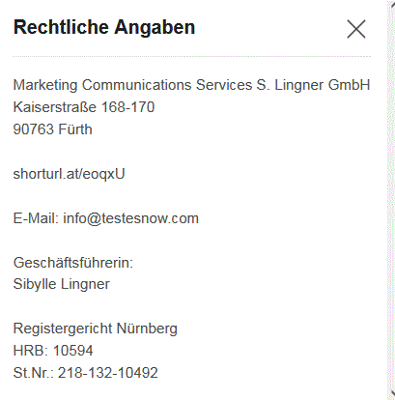This screenshot has width=395, height=400.
Task: Click the info@testesnow.com email address
Action: coord(130,218)
